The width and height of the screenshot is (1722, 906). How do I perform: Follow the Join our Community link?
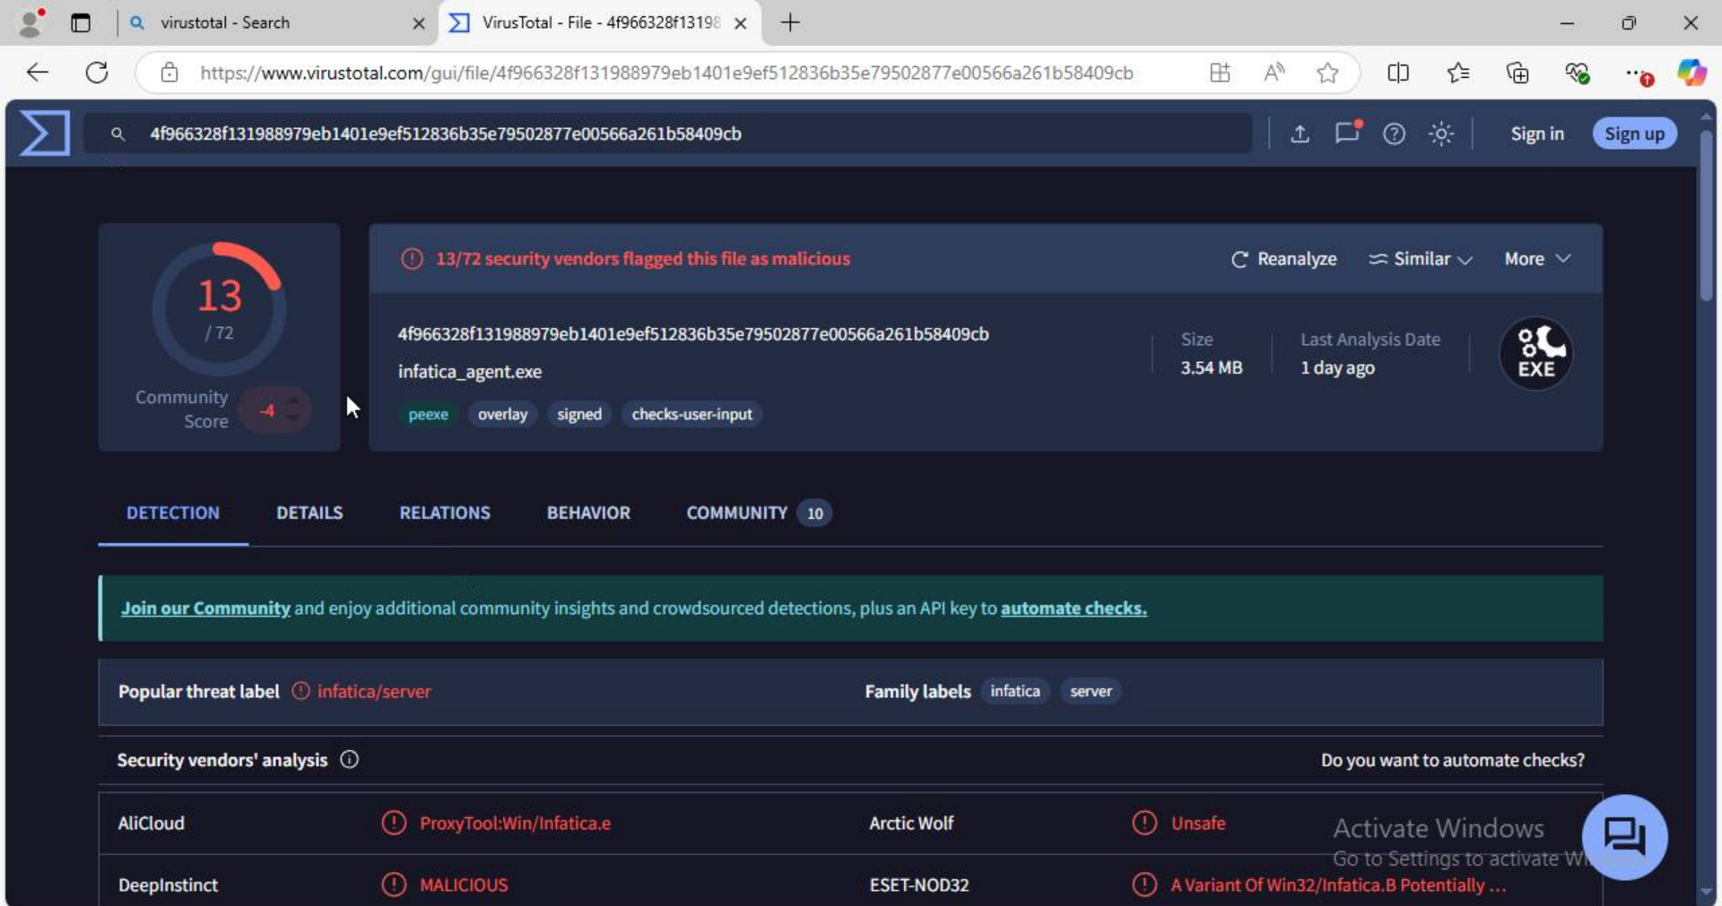click(x=205, y=608)
